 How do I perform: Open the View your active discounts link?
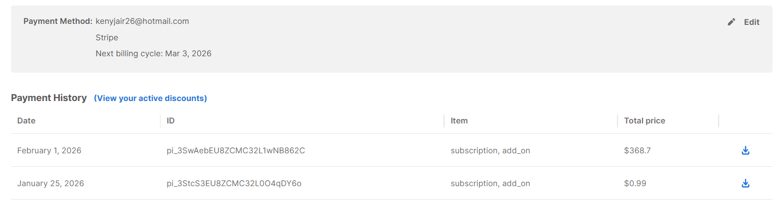click(x=150, y=98)
